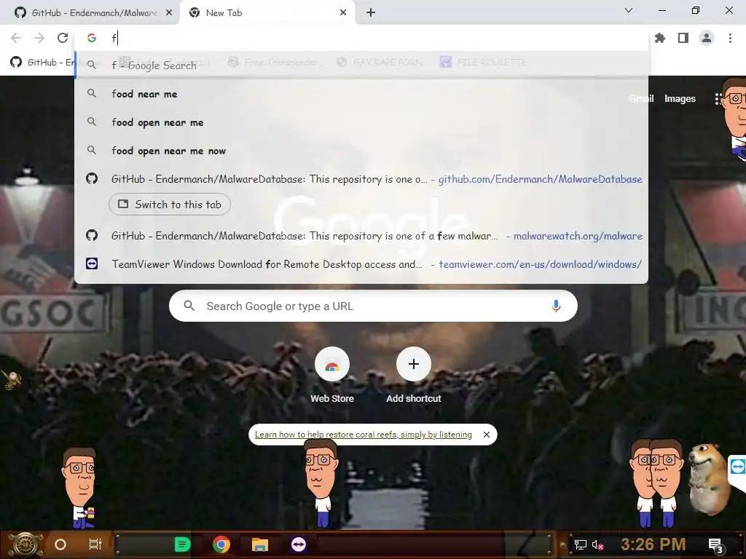Expand the tab search chevron
746x559 pixels.
click(x=629, y=10)
